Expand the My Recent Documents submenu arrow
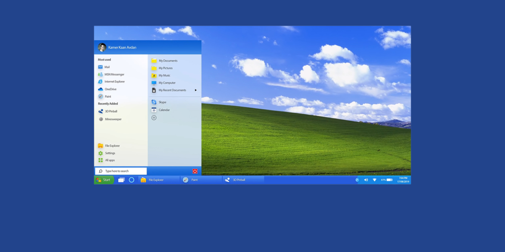 coord(196,90)
